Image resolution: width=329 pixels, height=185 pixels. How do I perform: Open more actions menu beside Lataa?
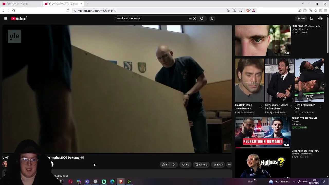pyautogui.click(x=229, y=165)
